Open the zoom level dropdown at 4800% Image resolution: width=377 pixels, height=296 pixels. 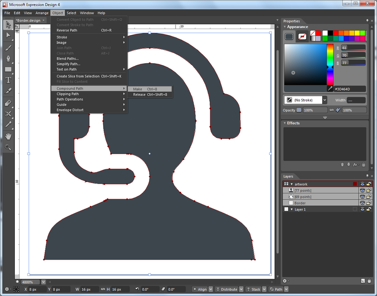click(44, 282)
